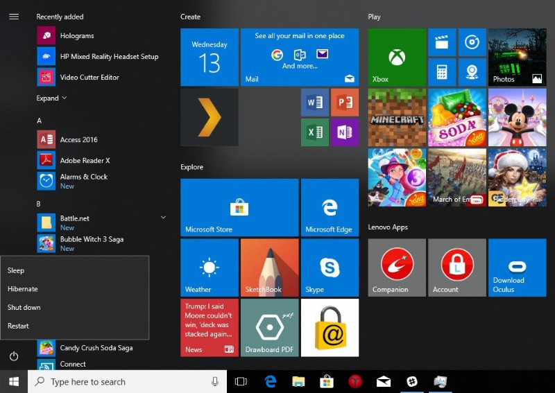Launch PowerPoint from the Create tiles
The width and height of the screenshot is (555, 393).
(x=345, y=103)
